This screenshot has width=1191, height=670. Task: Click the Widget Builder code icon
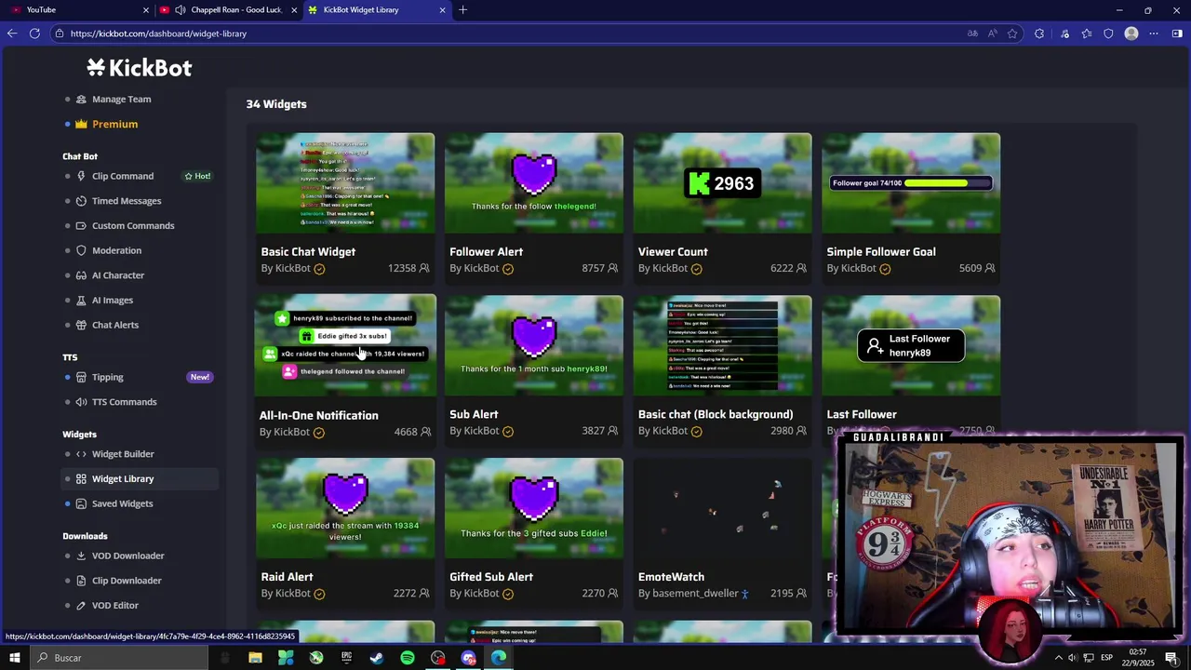coord(81,454)
